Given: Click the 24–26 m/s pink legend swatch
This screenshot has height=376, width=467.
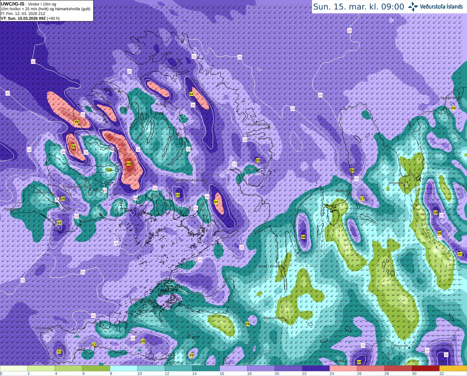Looking at the screenshot, I should [343, 368].
